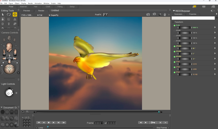
Task: Open the File menu
Action: pyautogui.click(x=1, y=3)
